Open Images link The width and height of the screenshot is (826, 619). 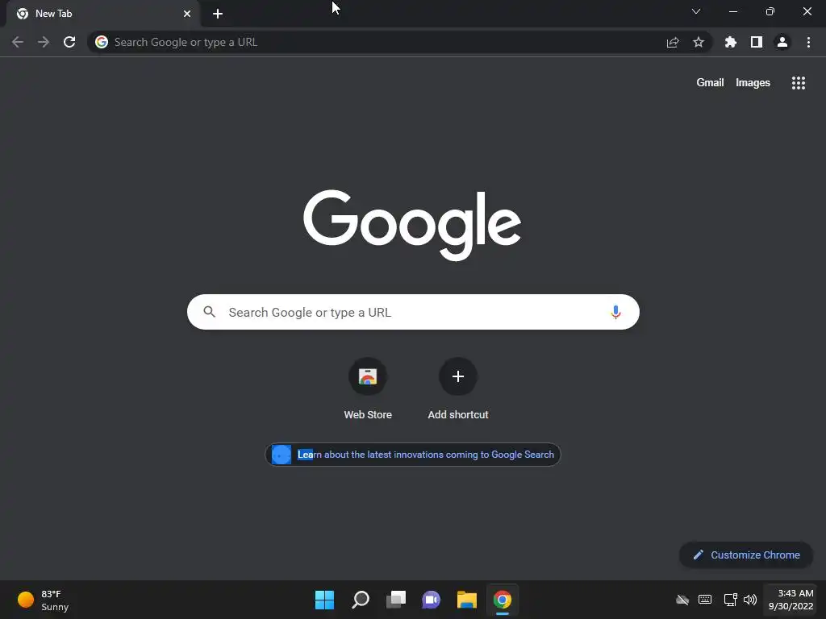point(753,83)
